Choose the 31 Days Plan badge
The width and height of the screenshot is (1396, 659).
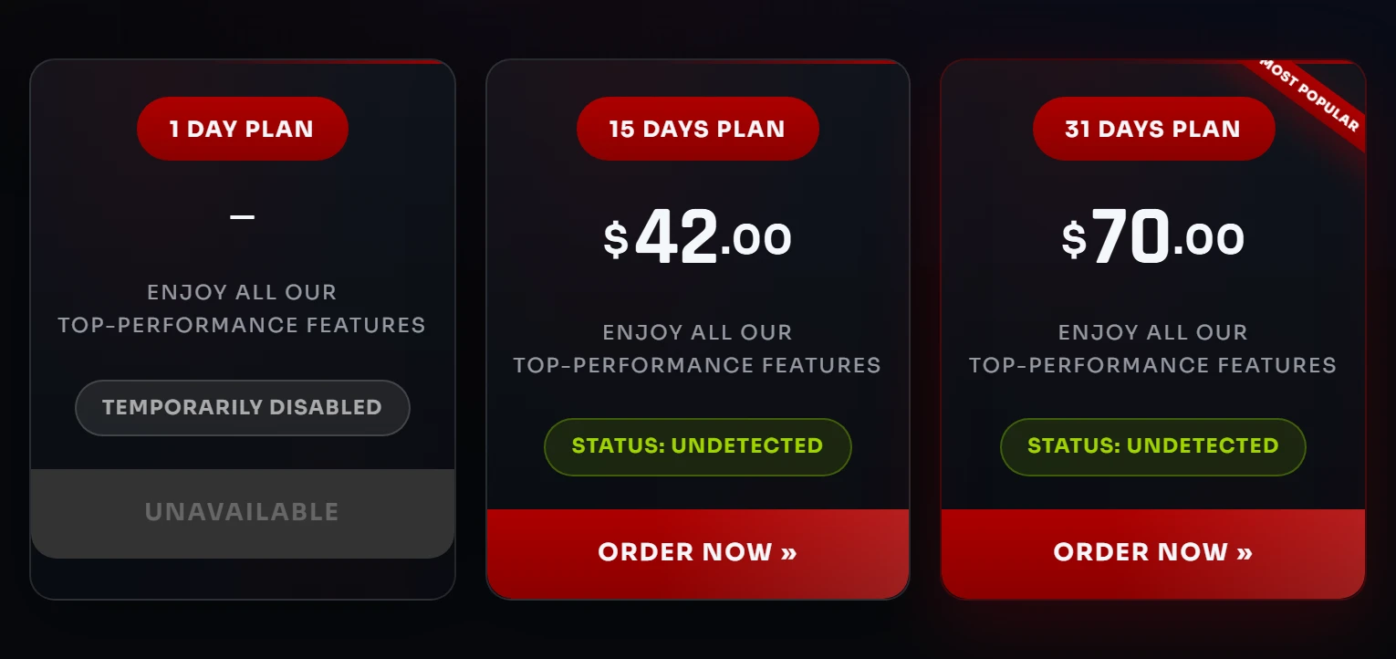pyautogui.click(x=1152, y=129)
